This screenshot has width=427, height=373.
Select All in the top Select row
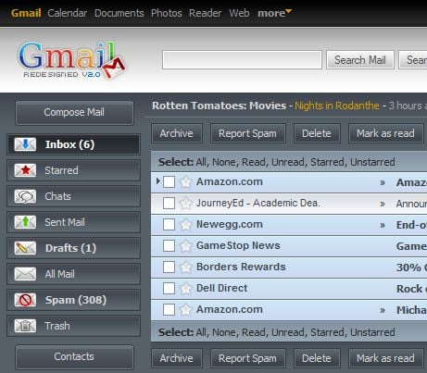pyautogui.click(x=201, y=162)
